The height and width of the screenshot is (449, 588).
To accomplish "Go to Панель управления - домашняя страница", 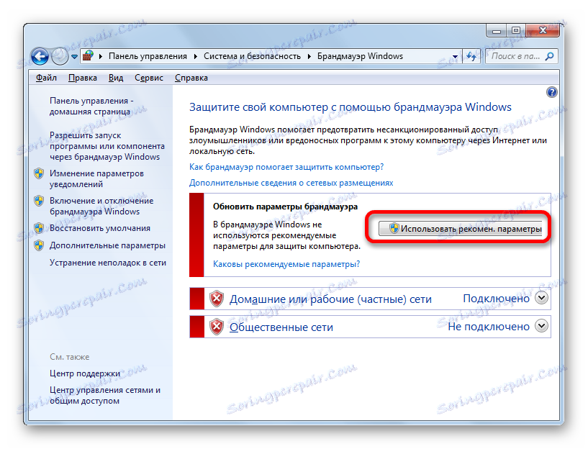I will coord(91,106).
